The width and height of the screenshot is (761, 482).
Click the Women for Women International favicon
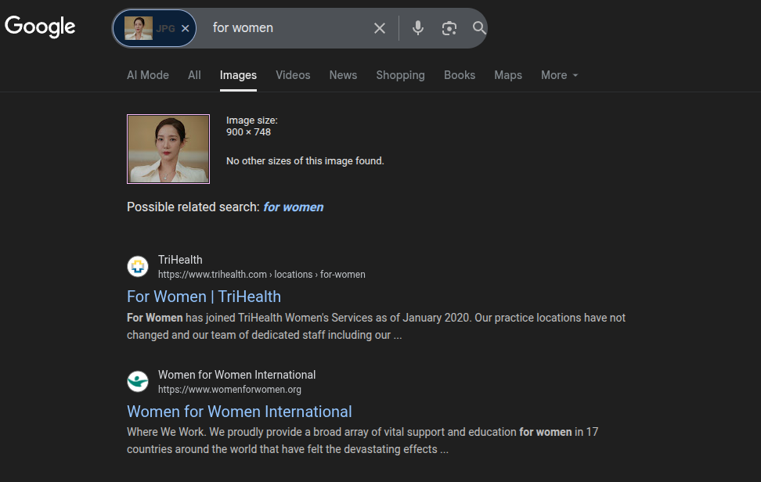[138, 382]
